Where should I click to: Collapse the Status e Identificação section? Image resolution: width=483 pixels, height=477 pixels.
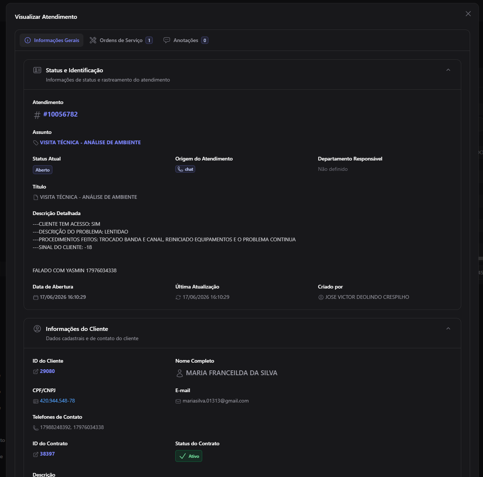pos(448,70)
